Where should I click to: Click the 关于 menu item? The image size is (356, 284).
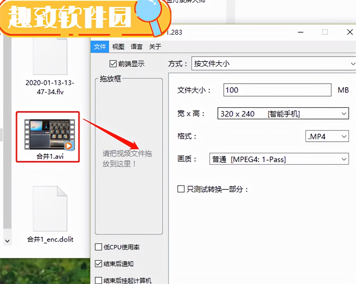pyautogui.click(x=155, y=47)
